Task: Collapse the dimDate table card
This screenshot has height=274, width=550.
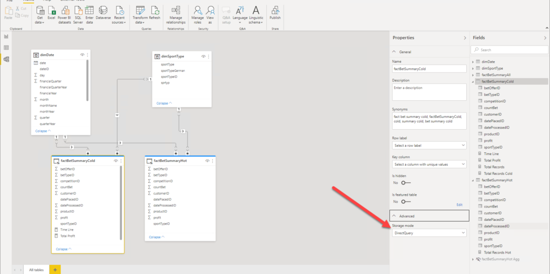Action: click(43, 131)
